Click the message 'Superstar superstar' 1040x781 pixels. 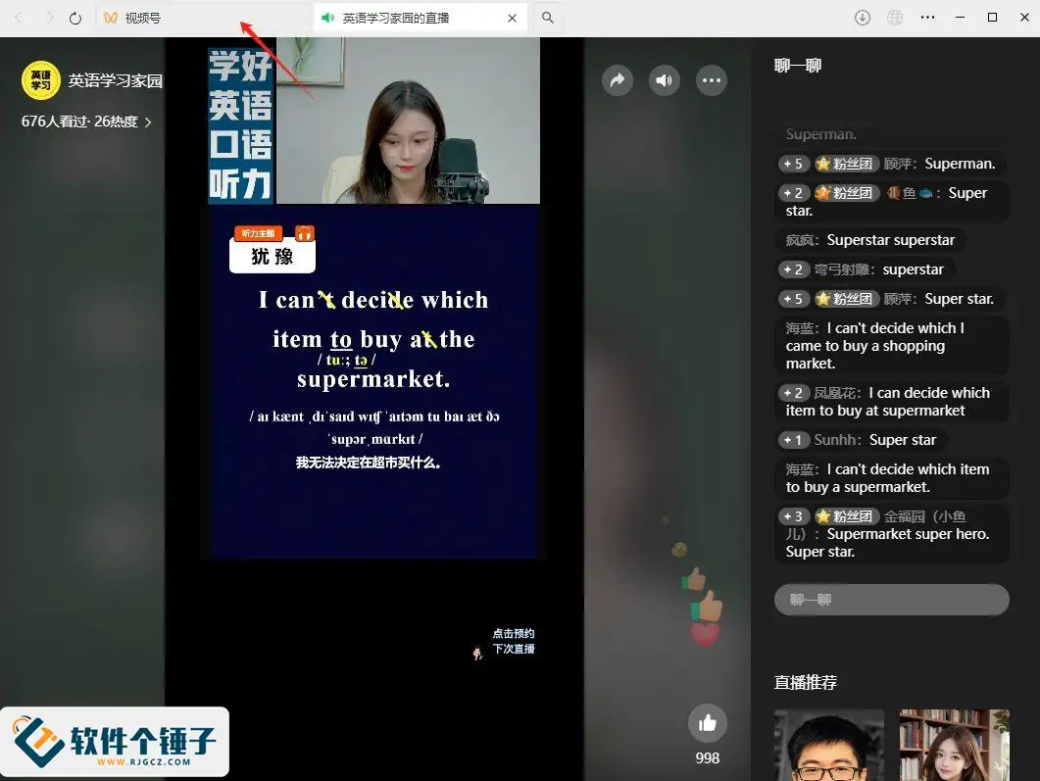(x=891, y=240)
